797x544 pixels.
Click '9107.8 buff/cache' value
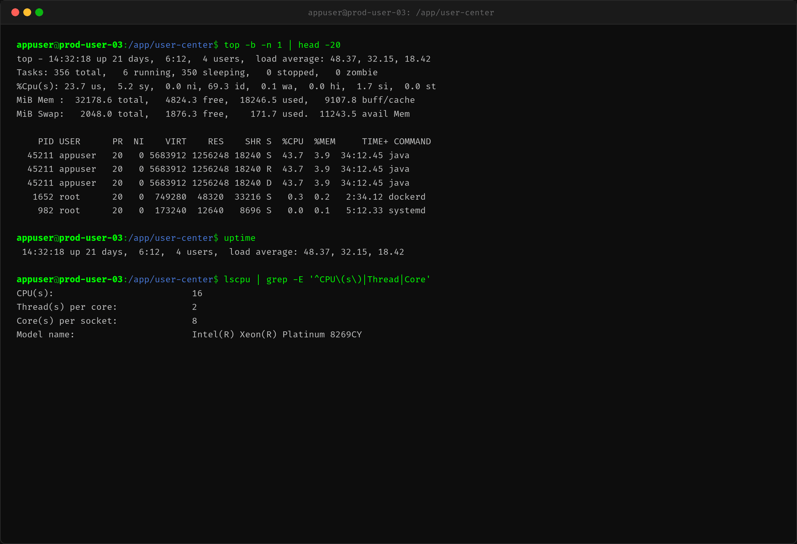pos(370,100)
